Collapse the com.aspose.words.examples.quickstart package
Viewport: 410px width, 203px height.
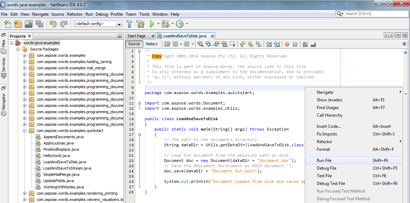click(24, 130)
